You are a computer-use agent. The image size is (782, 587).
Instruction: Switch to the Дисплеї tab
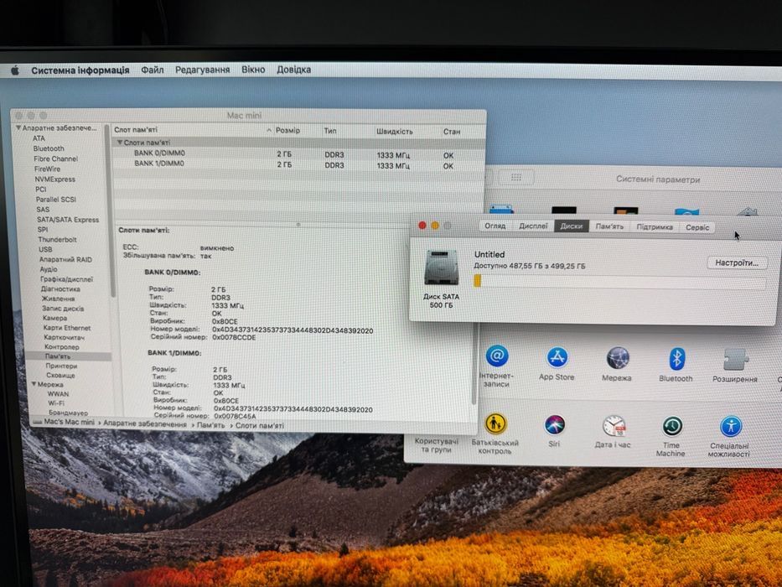click(x=533, y=226)
